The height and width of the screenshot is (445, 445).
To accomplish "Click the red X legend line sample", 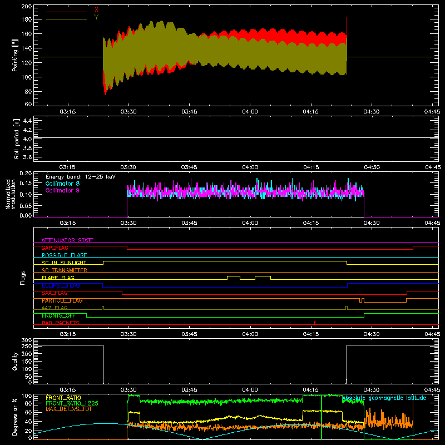I will coord(66,12).
